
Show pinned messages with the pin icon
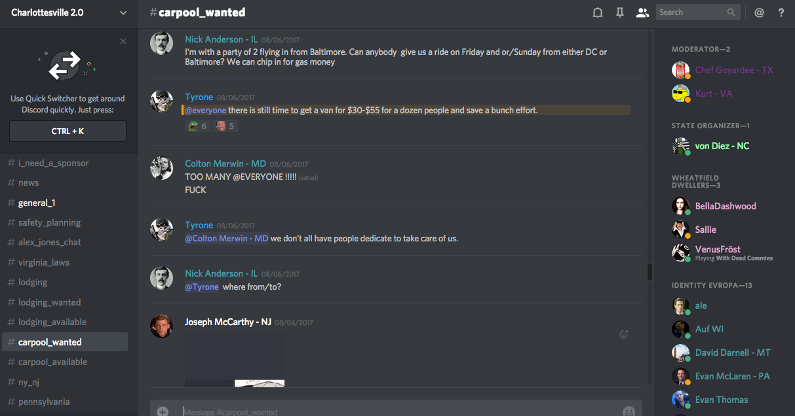(x=620, y=12)
